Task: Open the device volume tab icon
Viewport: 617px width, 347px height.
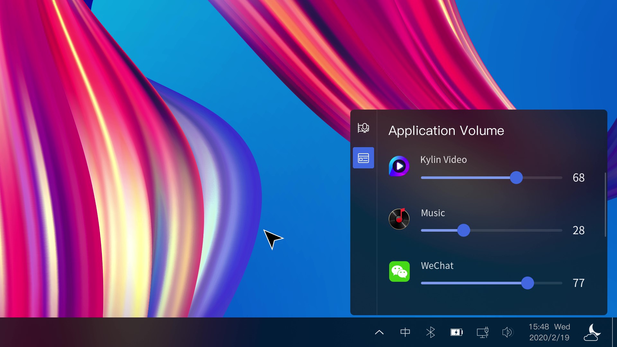Action: click(x=363, y=128)
